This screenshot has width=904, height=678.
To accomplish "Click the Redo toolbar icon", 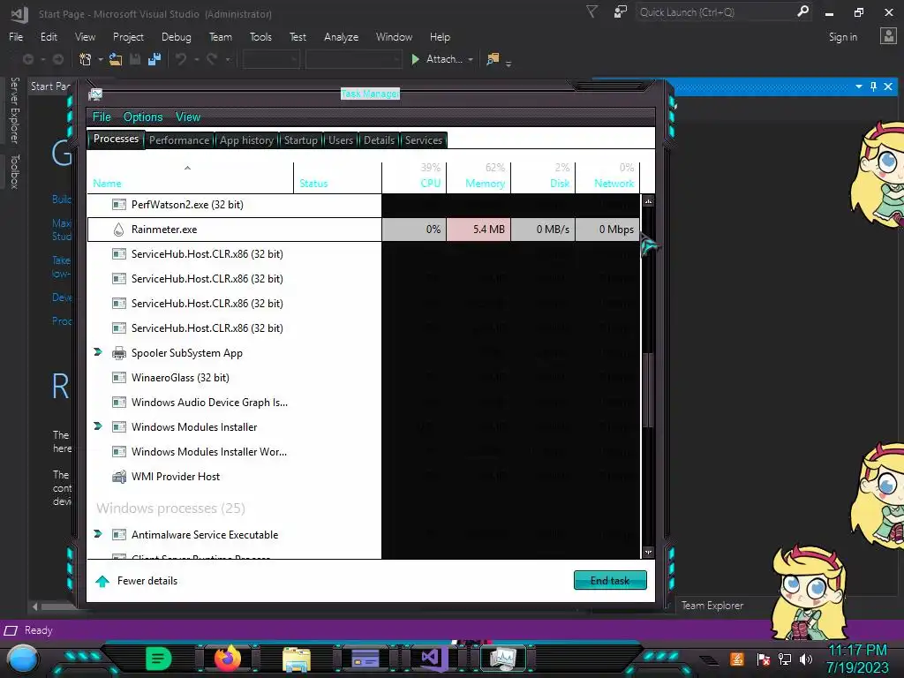I will (x=212, y=59).
